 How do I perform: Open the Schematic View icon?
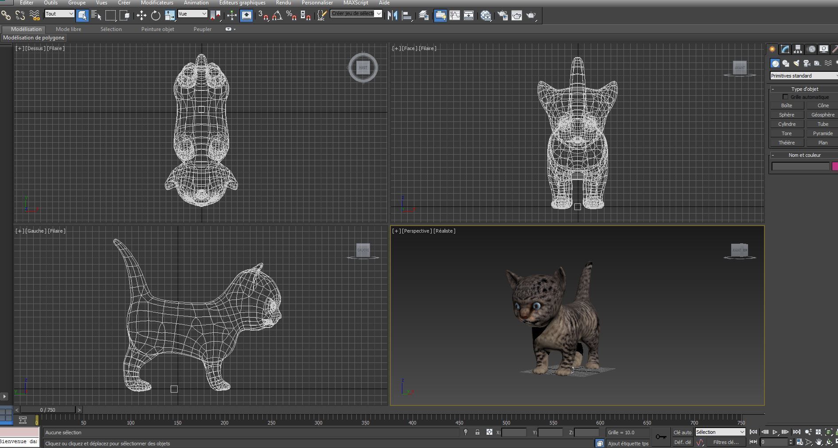[469, 16]
